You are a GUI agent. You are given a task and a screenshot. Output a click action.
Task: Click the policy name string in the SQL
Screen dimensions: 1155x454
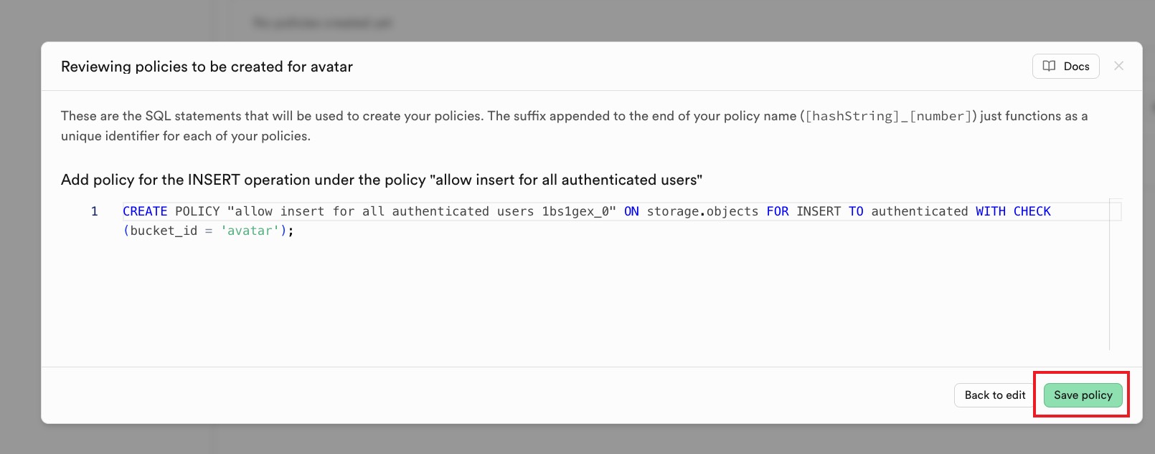point(422,211)
